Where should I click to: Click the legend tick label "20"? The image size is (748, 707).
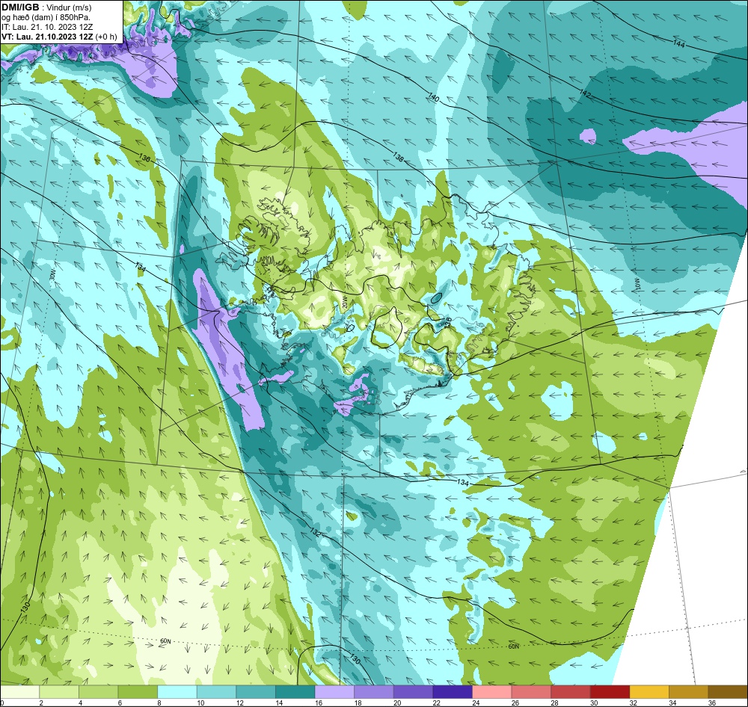pos(397,703)
